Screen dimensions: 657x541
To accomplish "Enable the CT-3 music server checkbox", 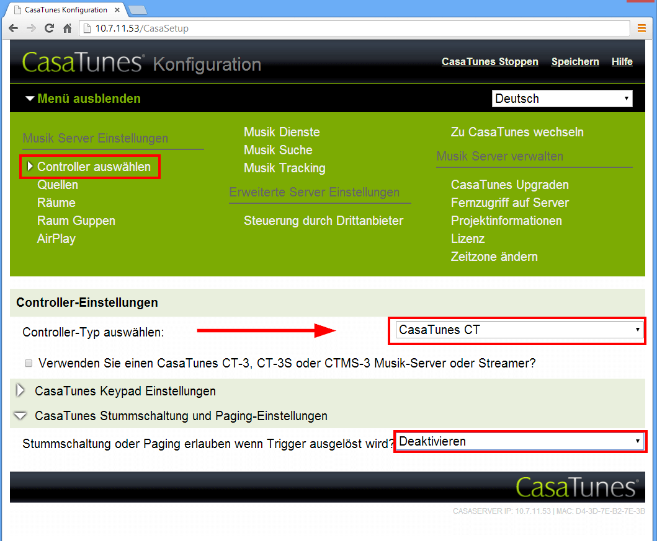I will click(29, 364).
